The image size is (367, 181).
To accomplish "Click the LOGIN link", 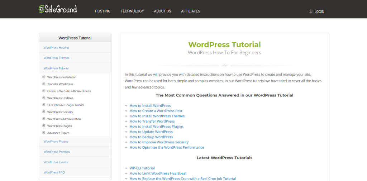I will [319, 11].
